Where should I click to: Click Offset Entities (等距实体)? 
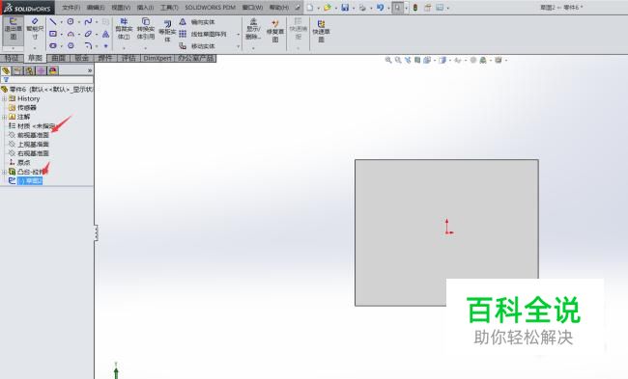(x=167, y=31)
